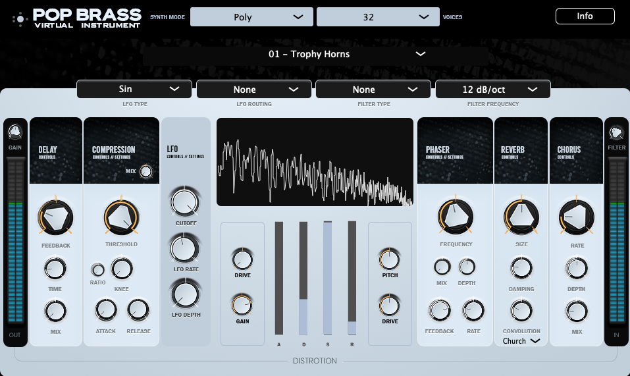Viewport: 630px width, 376px height.
Task: Open the Church convolution dropdown
Action: (521, 341)
